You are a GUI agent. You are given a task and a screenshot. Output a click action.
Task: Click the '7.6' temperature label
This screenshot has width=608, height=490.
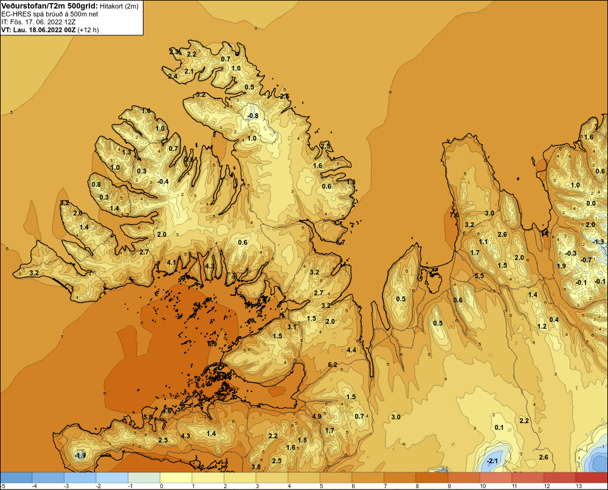point(454,215)
